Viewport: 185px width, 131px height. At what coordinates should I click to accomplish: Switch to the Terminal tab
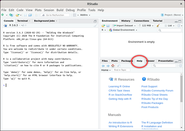(22, 21)
